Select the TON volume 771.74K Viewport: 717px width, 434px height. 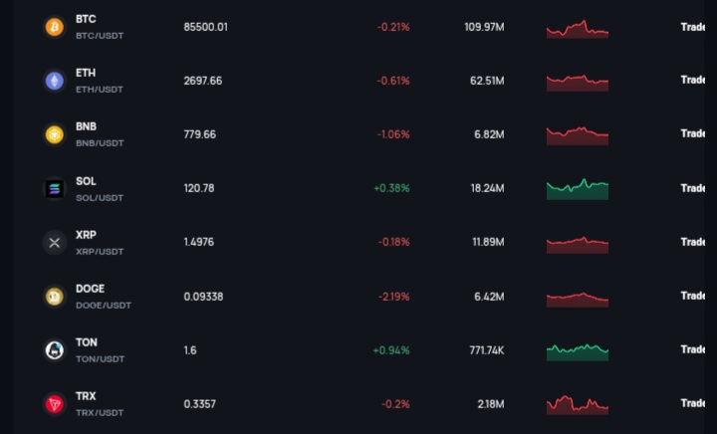487,350
